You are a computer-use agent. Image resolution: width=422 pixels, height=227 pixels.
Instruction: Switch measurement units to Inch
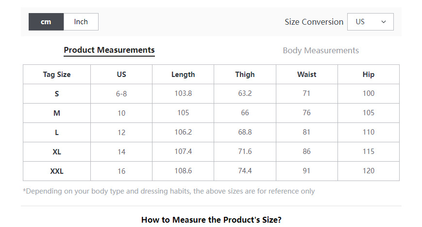pyautogui.click(x=81, y=22)
